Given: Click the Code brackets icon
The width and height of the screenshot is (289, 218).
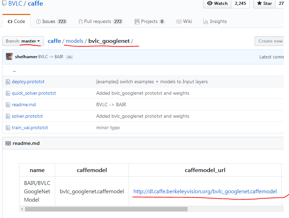Looking at the screenshot, I should coord(10,22).
